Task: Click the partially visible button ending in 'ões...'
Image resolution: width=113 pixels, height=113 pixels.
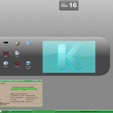Action: click(x=5, y=103)
